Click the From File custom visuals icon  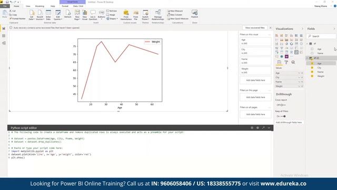[136, 15]
